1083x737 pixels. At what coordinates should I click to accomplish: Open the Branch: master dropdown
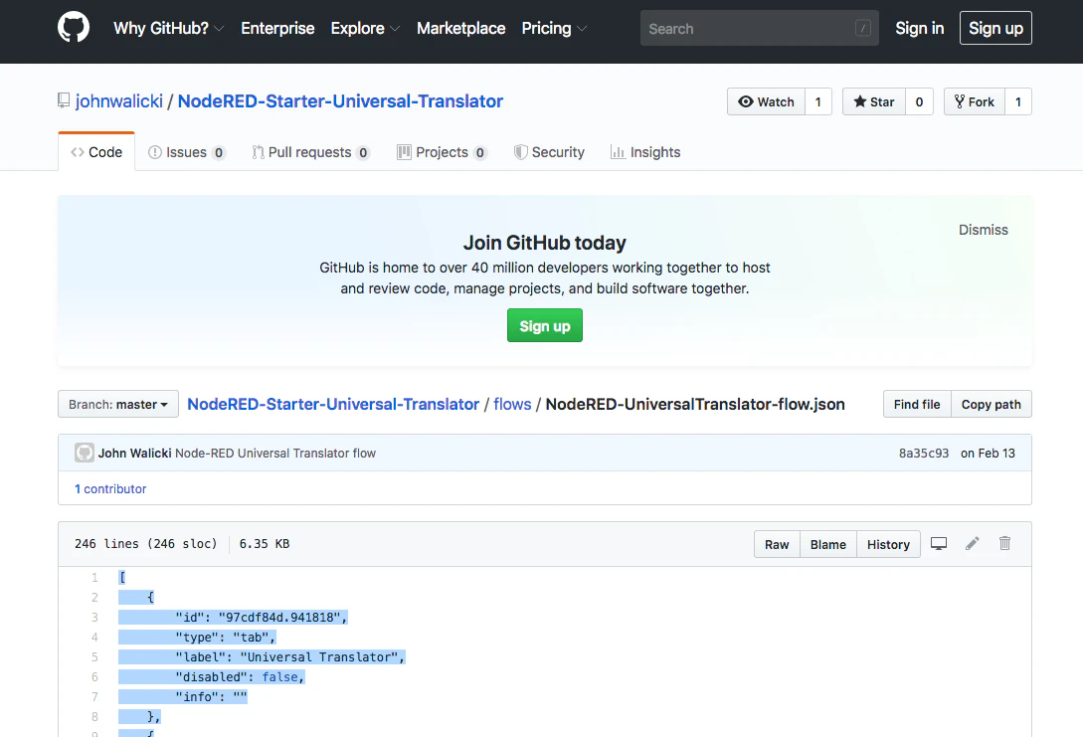tap(118, 404)
